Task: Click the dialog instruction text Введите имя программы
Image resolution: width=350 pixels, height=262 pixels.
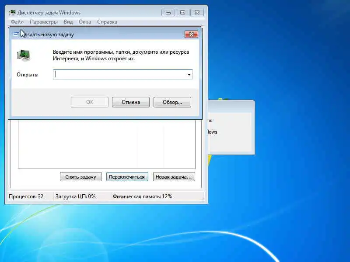Action: pos(121,55)
